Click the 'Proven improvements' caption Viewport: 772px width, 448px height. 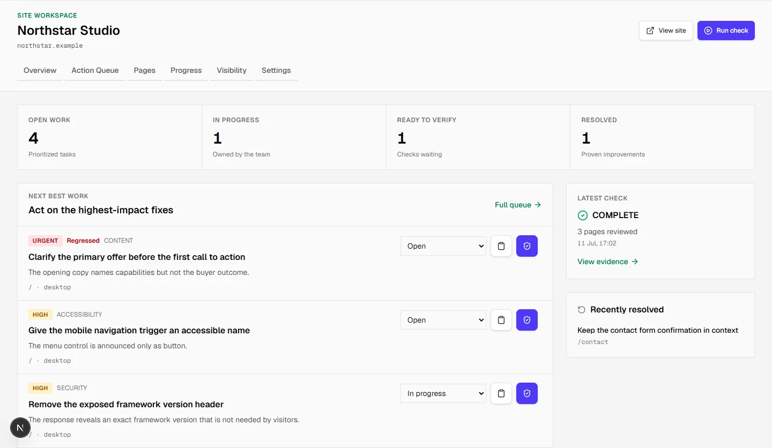[x=613, y=154]
